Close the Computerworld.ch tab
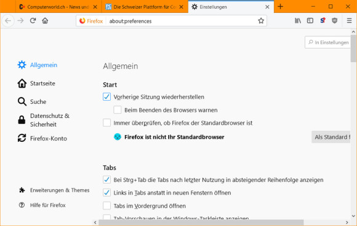 pos(95,7)
